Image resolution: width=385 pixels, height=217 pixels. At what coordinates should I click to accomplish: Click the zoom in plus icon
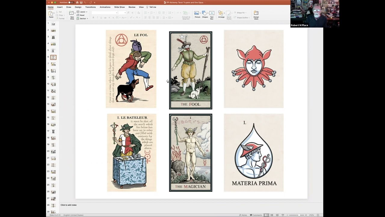coord(306,215)
